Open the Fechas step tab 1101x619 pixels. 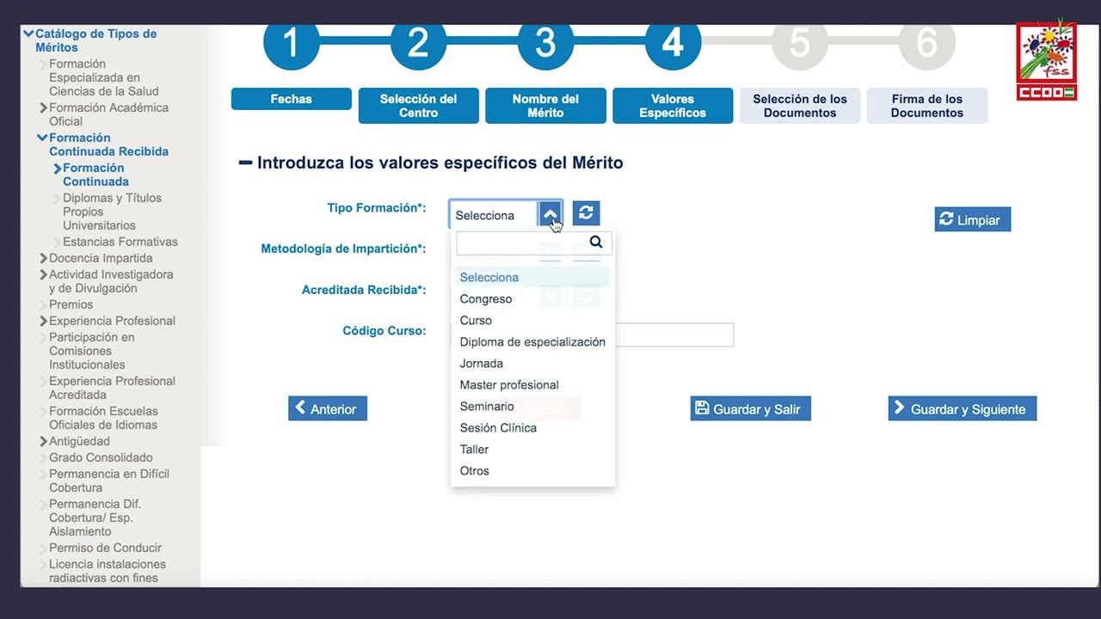292,99
